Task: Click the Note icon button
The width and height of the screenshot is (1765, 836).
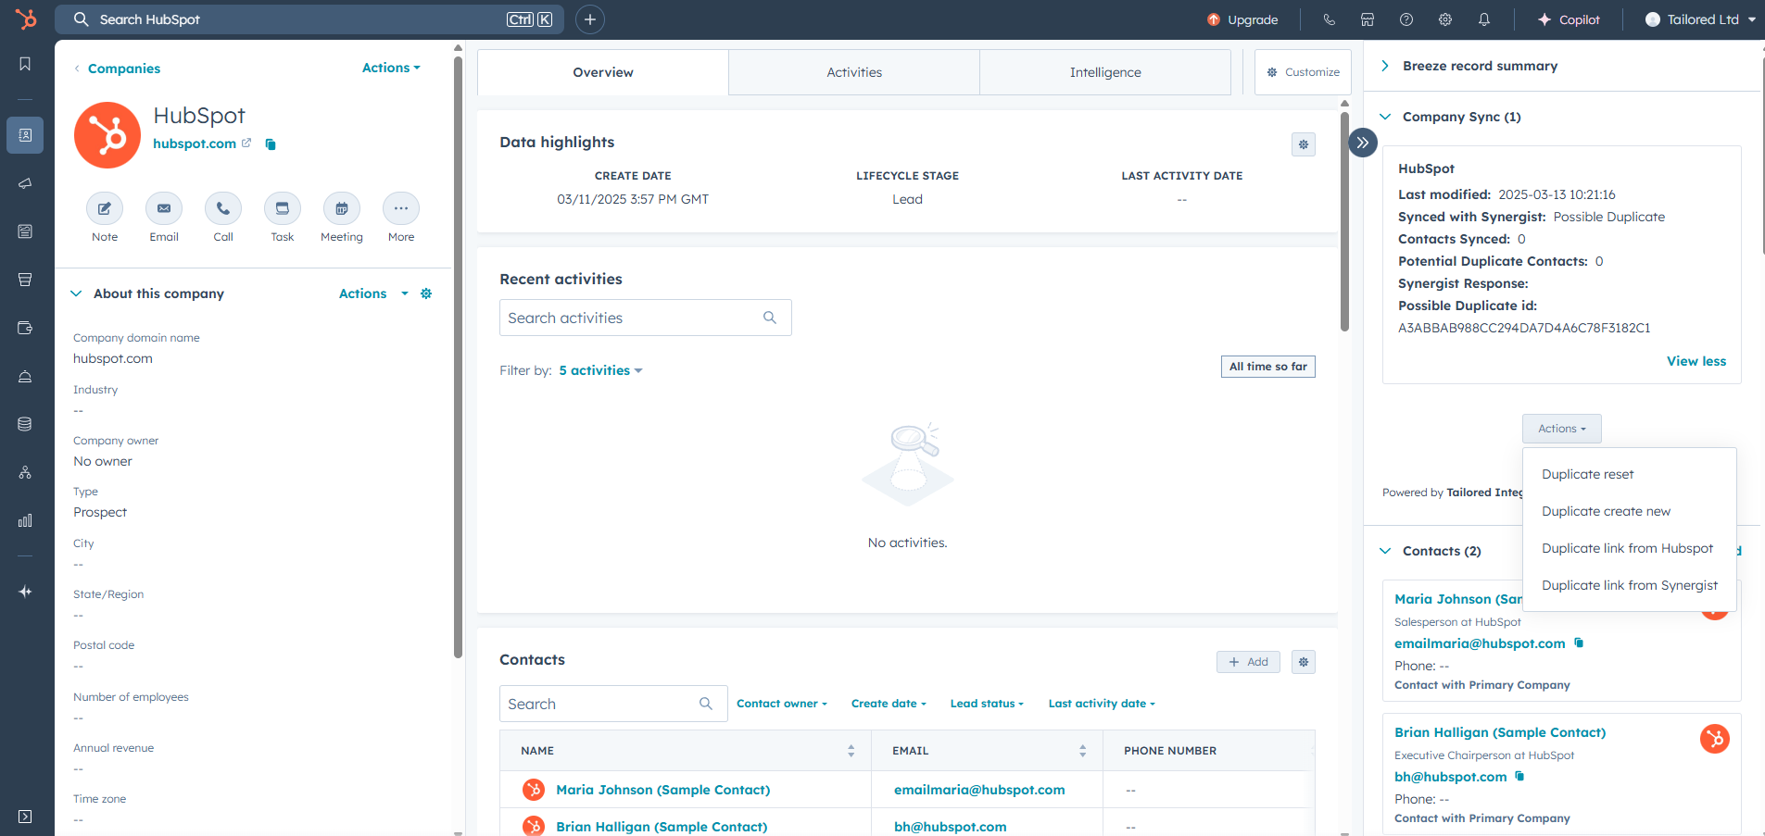Action: coord(105,209)
